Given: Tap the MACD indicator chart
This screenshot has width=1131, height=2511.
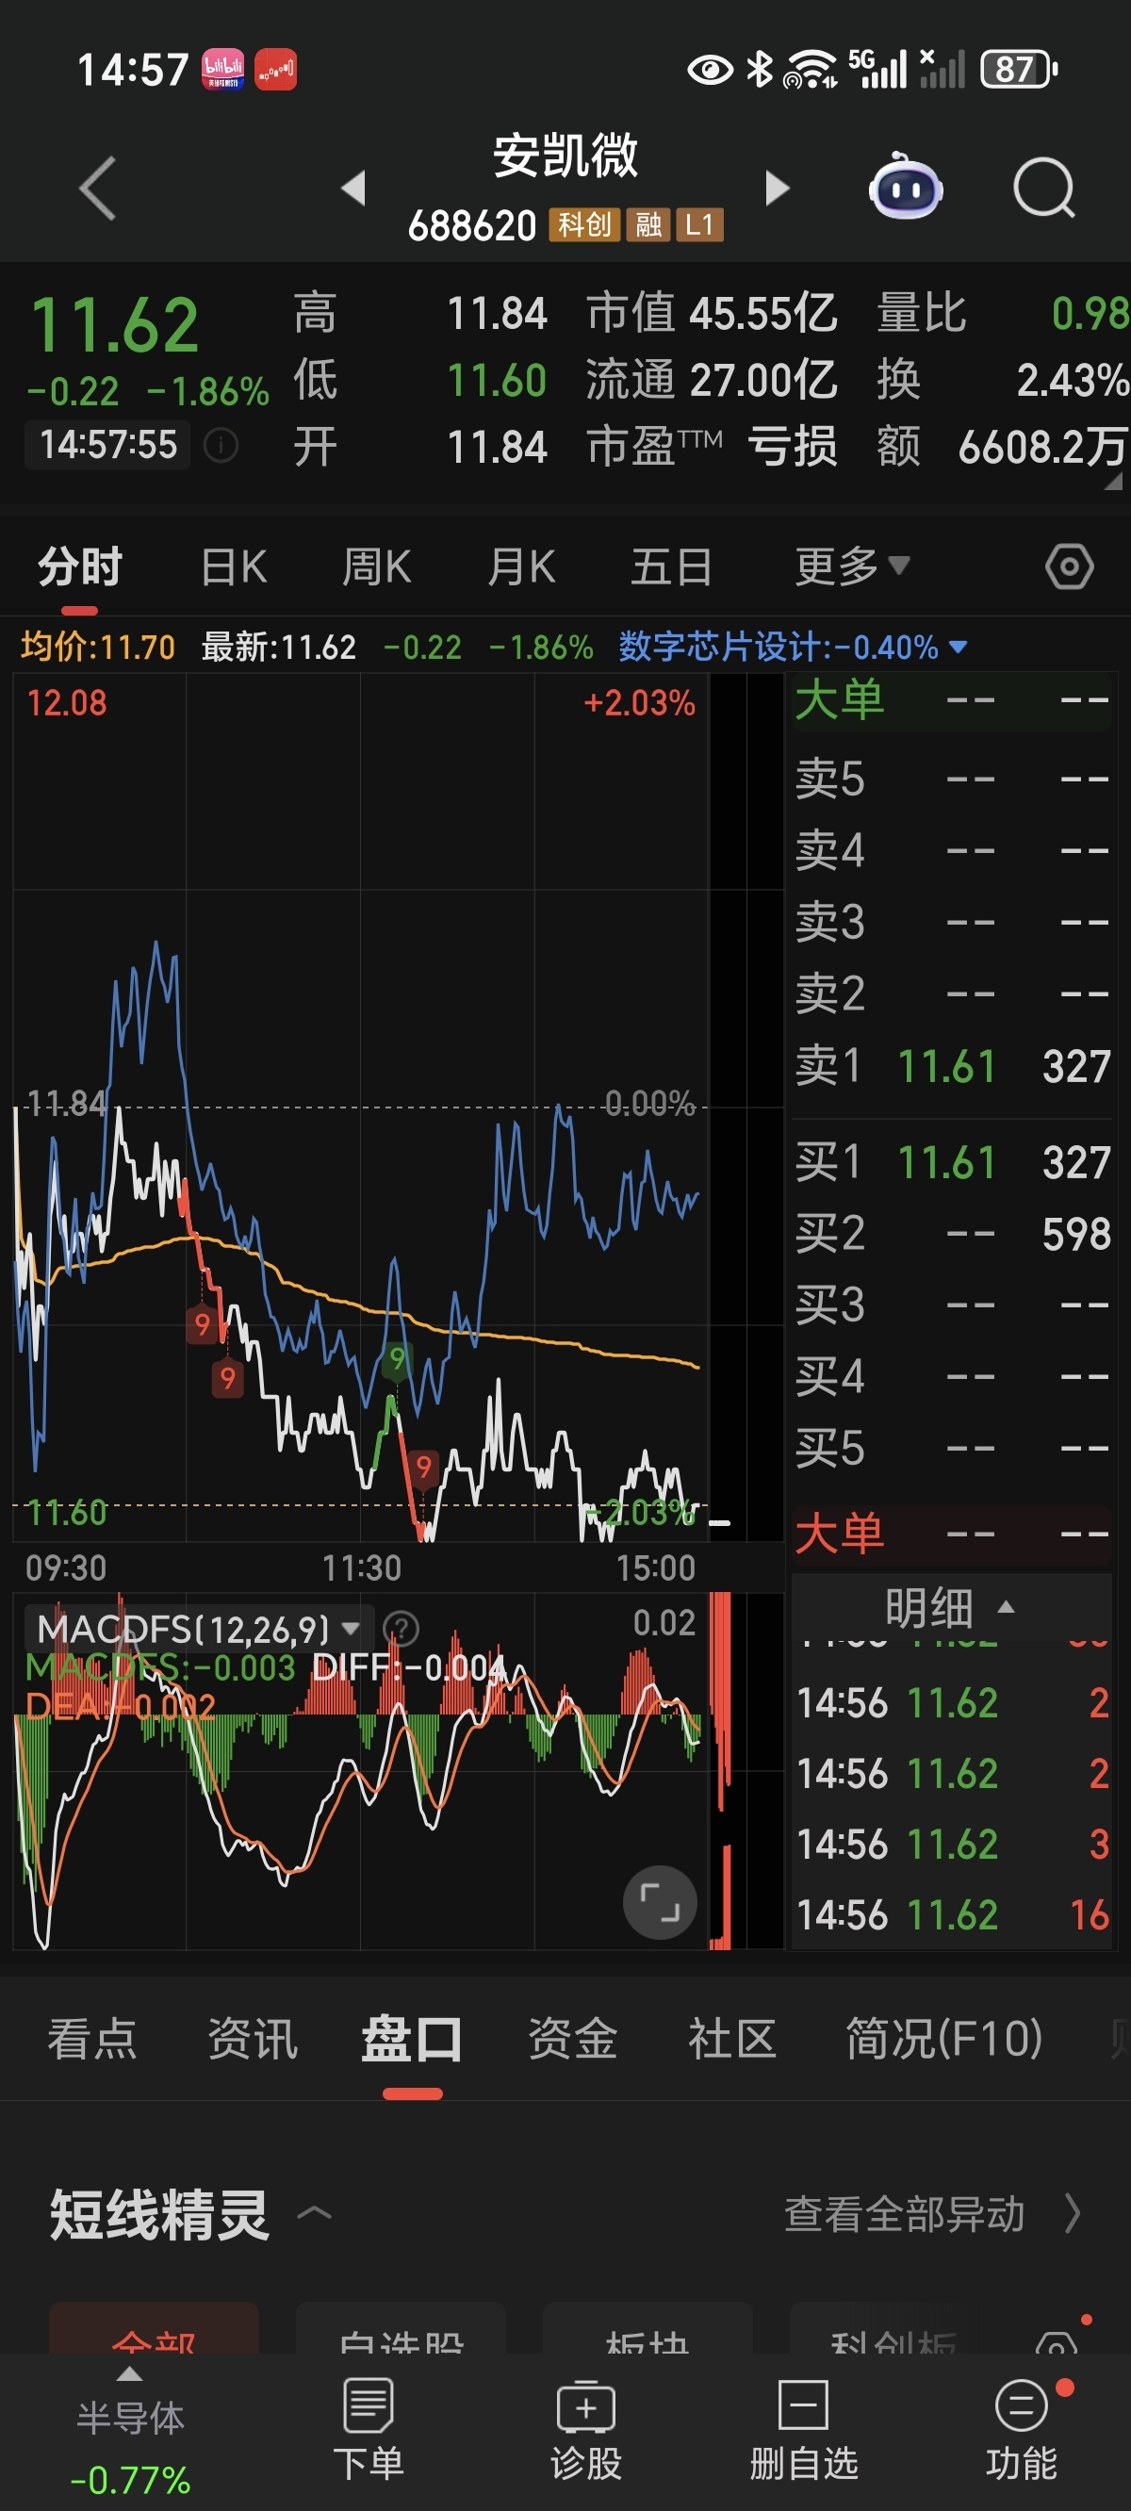Looking at the screenshot, I should point(361,1771).
